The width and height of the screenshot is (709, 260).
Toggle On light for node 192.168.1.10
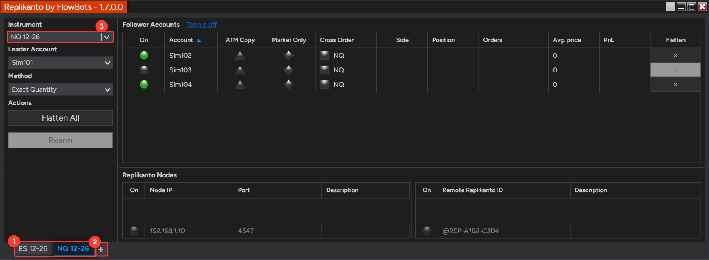tap(134, 231)
